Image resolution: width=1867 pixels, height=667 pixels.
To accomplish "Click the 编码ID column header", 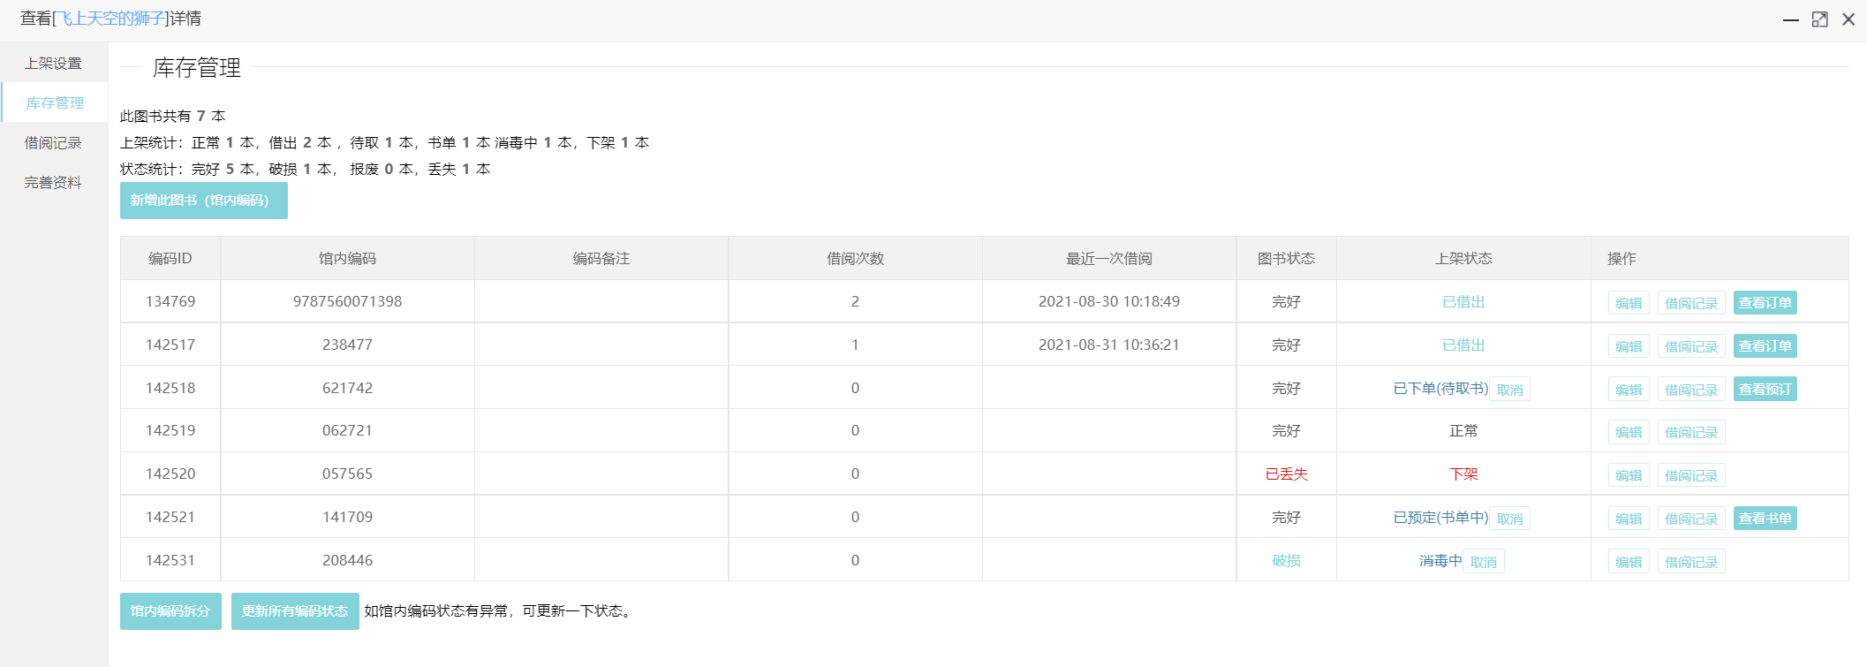I will [x=170, y=259].
